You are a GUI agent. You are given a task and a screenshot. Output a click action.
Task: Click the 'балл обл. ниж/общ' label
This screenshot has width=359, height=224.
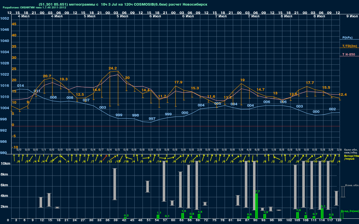[x=351, y=151]
